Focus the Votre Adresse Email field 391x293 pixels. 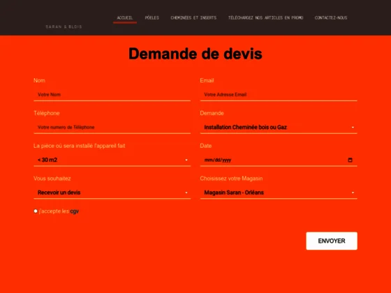pos(279,95)
